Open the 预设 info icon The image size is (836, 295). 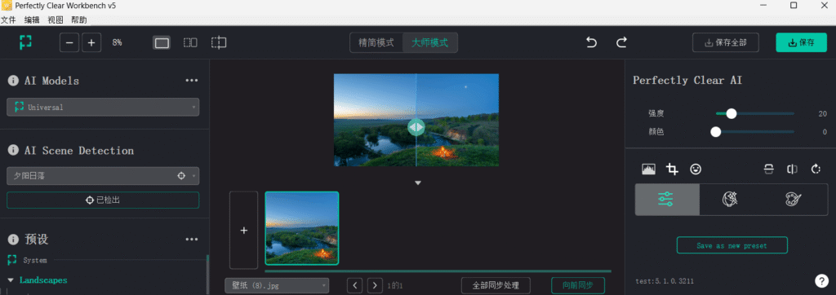pyautogui.click(x=13, y=239)
